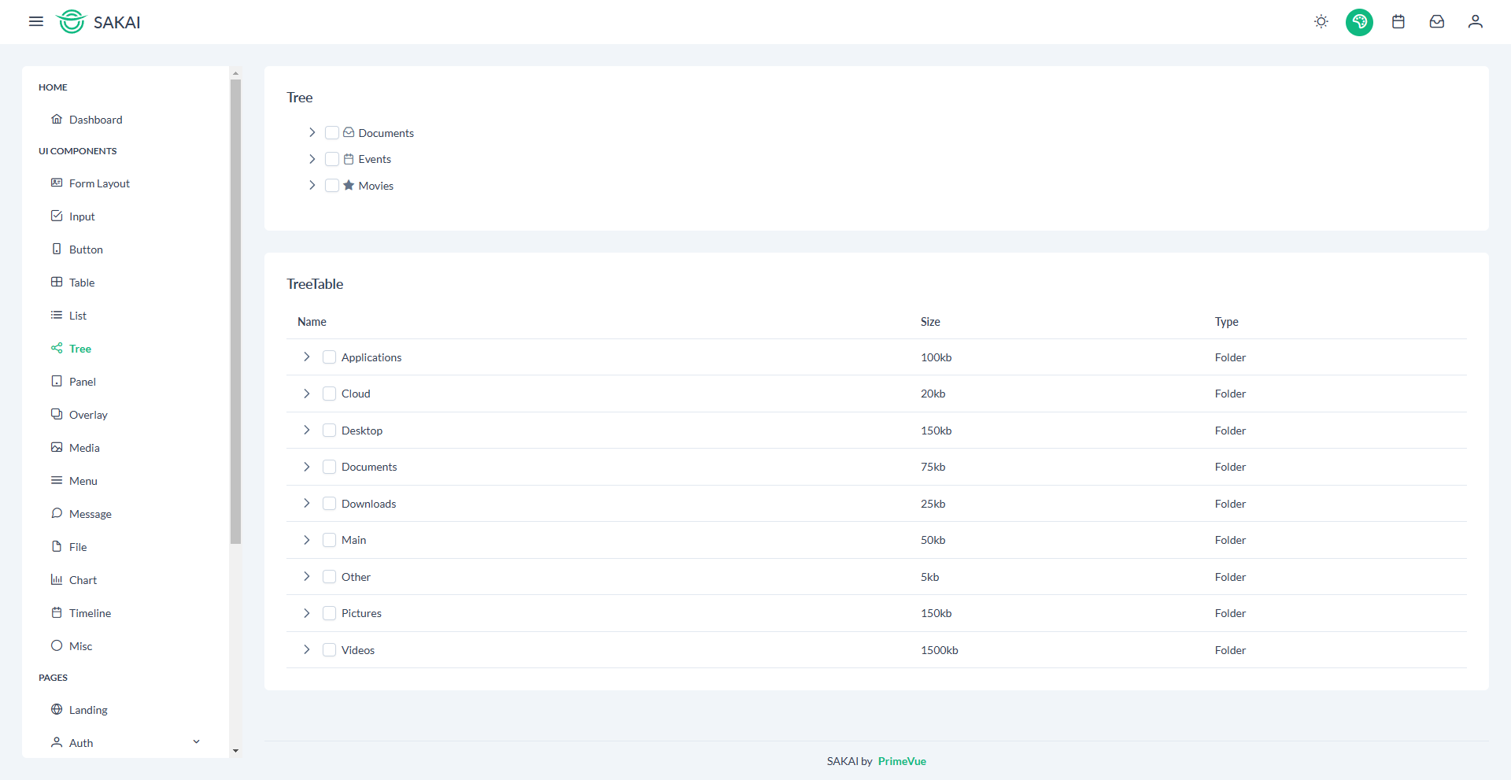1511x780 pixels.
Task: Select the Videos row checkbox
Action: coord(330,650)
